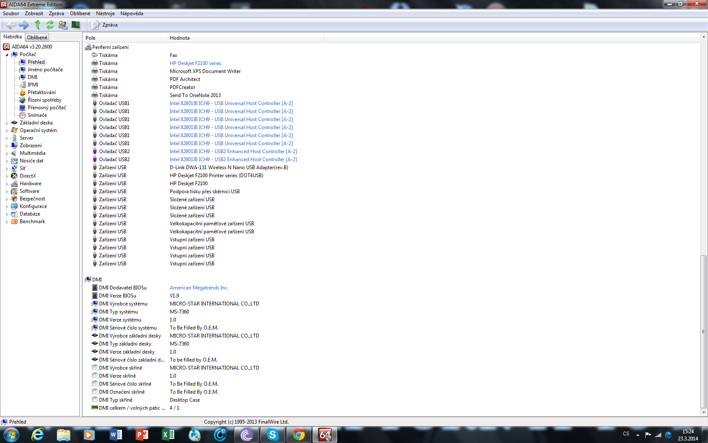Click the Hodnota column header
The height and width of the screenshot is (443, 708).
click(246, 38)
